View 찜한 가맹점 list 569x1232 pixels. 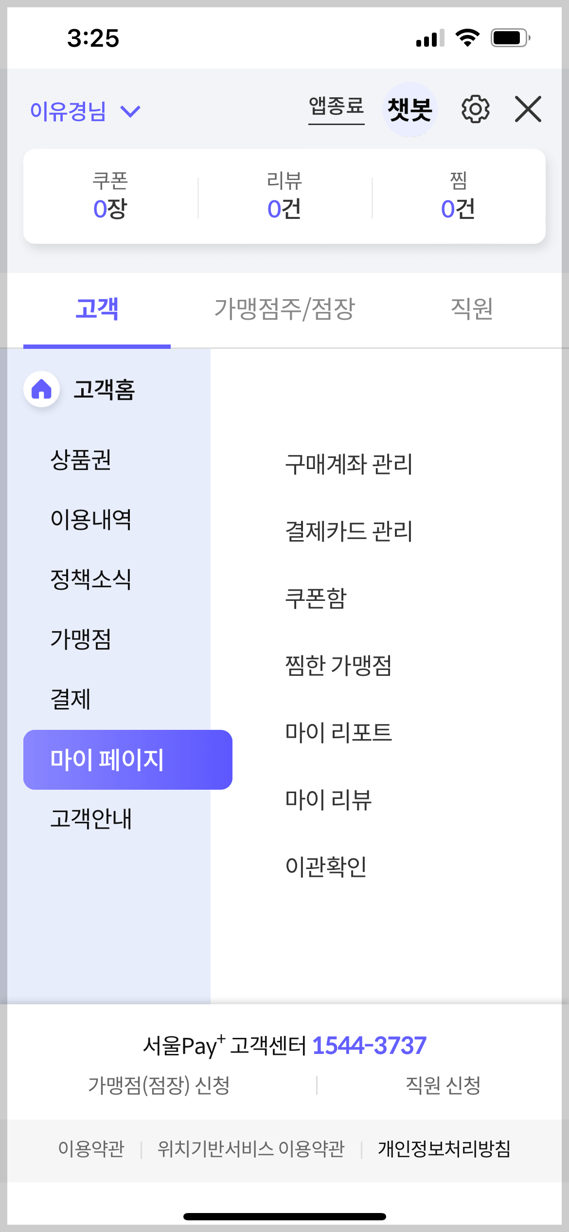click(x=339, y=668)
